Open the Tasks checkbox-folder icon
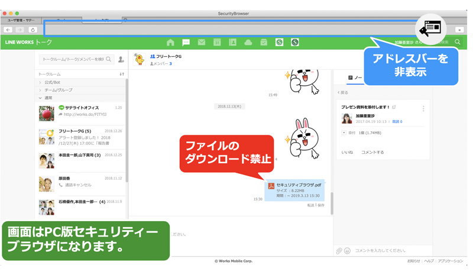Image resolution: width=473 pixels, height=272 pixels. tap(264, 42)
